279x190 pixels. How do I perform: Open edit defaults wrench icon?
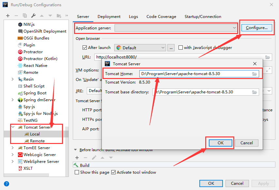pyautogui.click(x=33, y=16)
